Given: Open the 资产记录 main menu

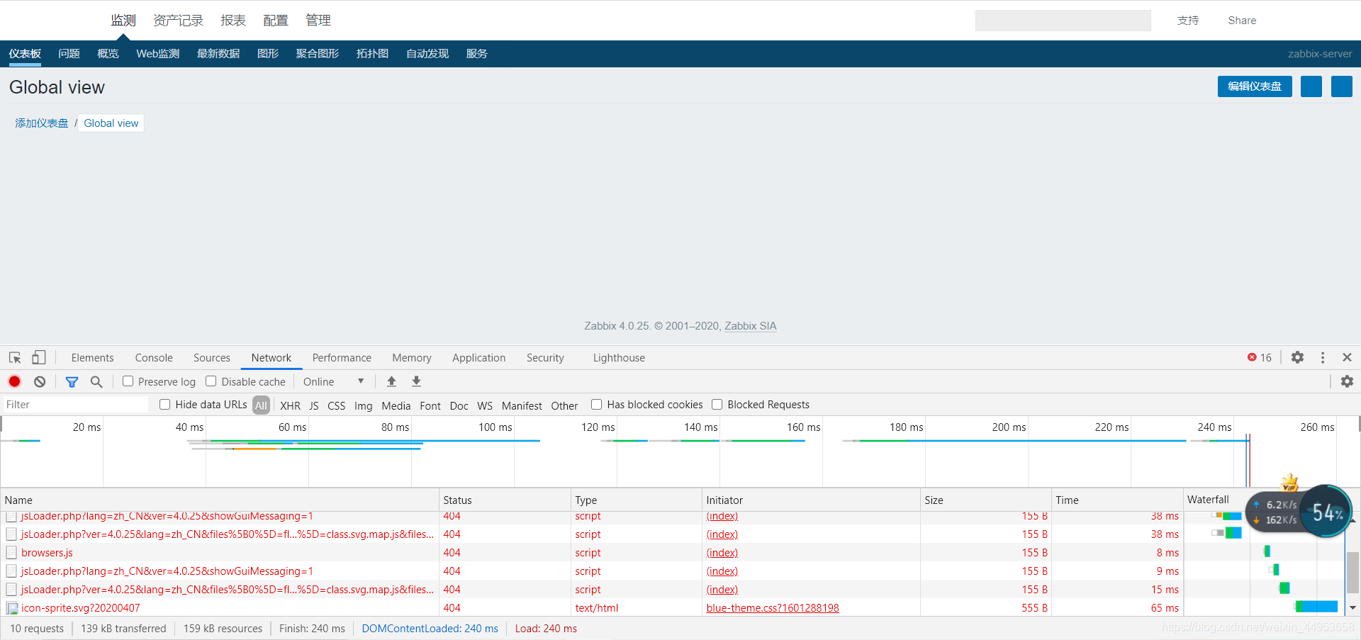Looking at the screenshot, I should [x=179, y=21].
